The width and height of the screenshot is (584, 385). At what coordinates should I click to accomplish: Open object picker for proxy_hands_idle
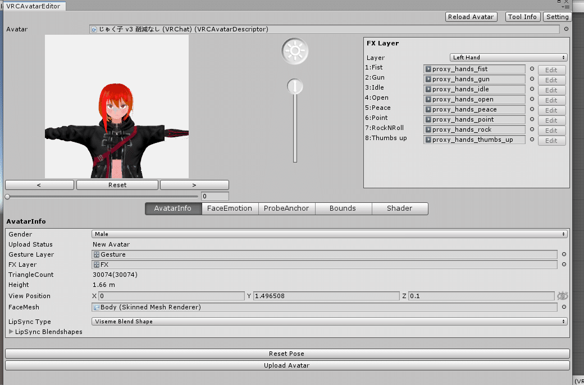click(532, 89)
